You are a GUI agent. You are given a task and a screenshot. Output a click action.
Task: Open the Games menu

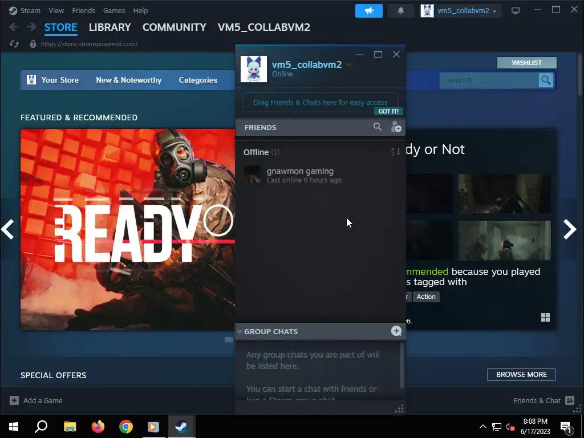click(x=114, y=10)
